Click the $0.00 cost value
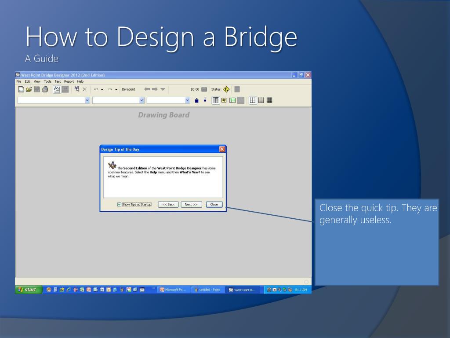Viewport: 450px width, 338px height. (195, 89)
